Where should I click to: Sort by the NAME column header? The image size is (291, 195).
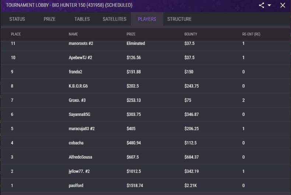click(x=73, y=34)
